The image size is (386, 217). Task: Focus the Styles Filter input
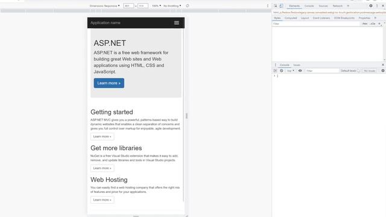coord(316,24)
